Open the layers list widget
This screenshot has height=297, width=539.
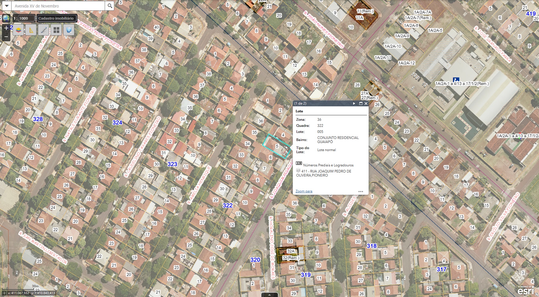(x=19, y=30)
